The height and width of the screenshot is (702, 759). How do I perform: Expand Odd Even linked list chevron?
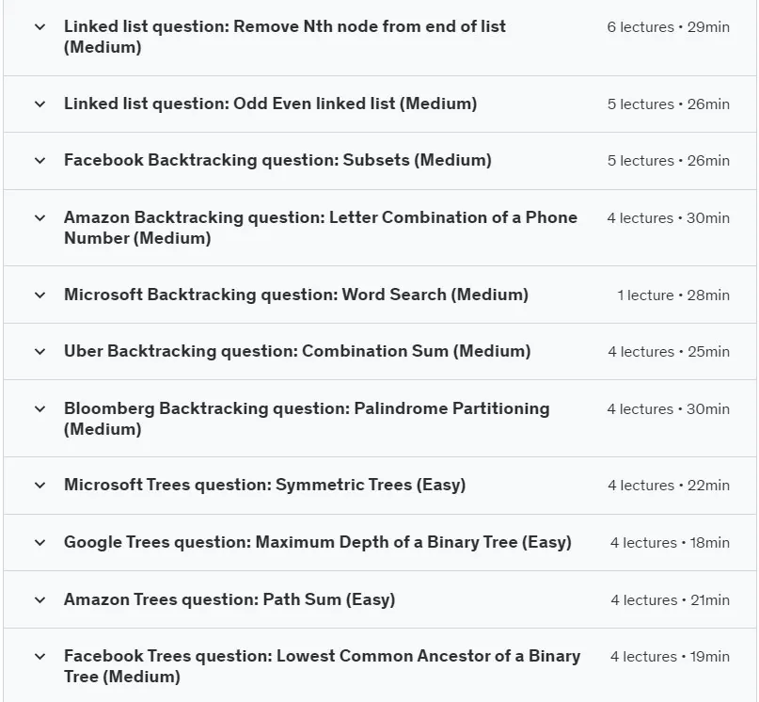[40, 104]
